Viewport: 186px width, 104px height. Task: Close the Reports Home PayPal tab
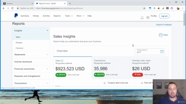pos(65,3)
